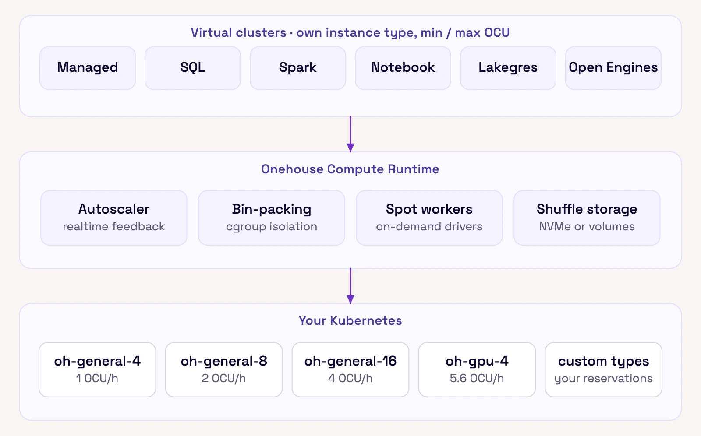The width and height of the screenshot is (701, 436).
Task: Choose the oh-general-16 instance card
Action: 350,369
